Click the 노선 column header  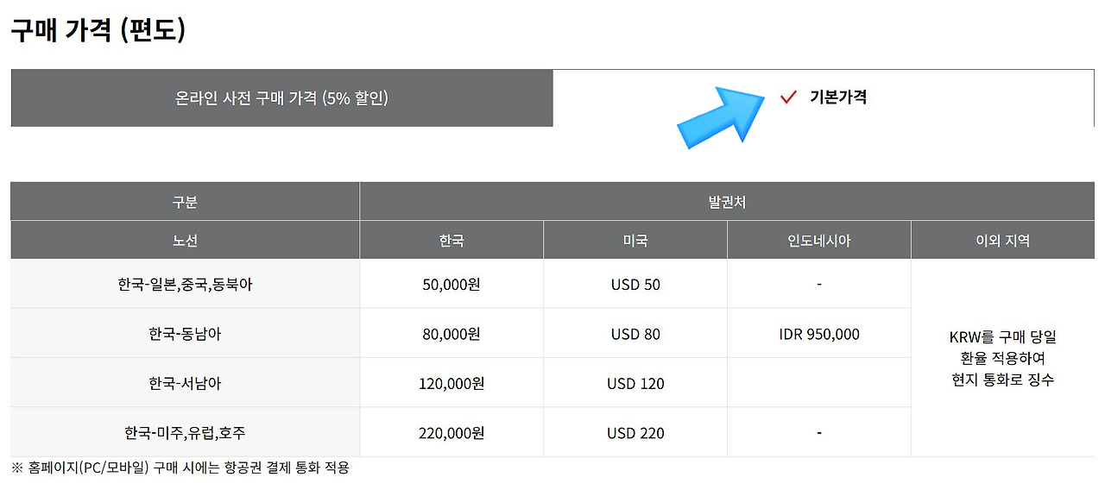[185, 241]
